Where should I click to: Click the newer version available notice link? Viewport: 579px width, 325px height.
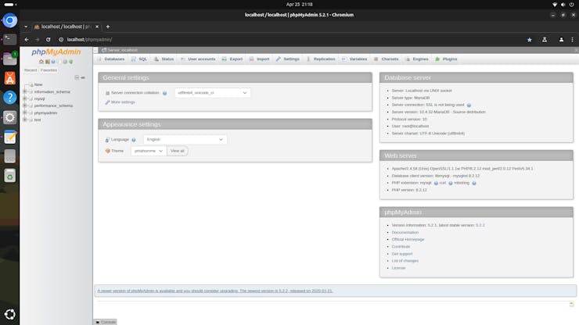click(215, 291)
